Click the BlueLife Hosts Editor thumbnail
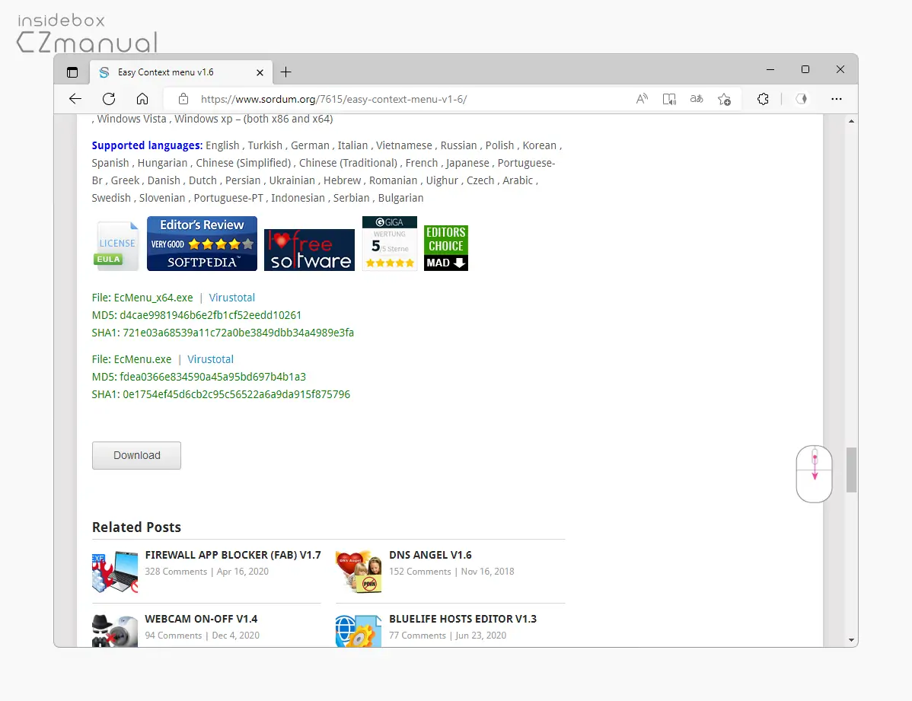The image size is (912, 701). (359, 631)
